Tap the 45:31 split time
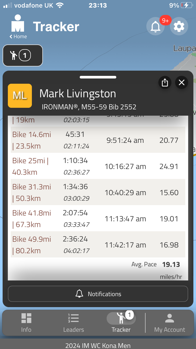Image resolution: width=196 pixels, height=349 pixels. (75, 134)
